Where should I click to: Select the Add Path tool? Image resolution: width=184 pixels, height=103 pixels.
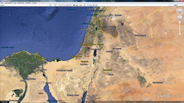65,5
